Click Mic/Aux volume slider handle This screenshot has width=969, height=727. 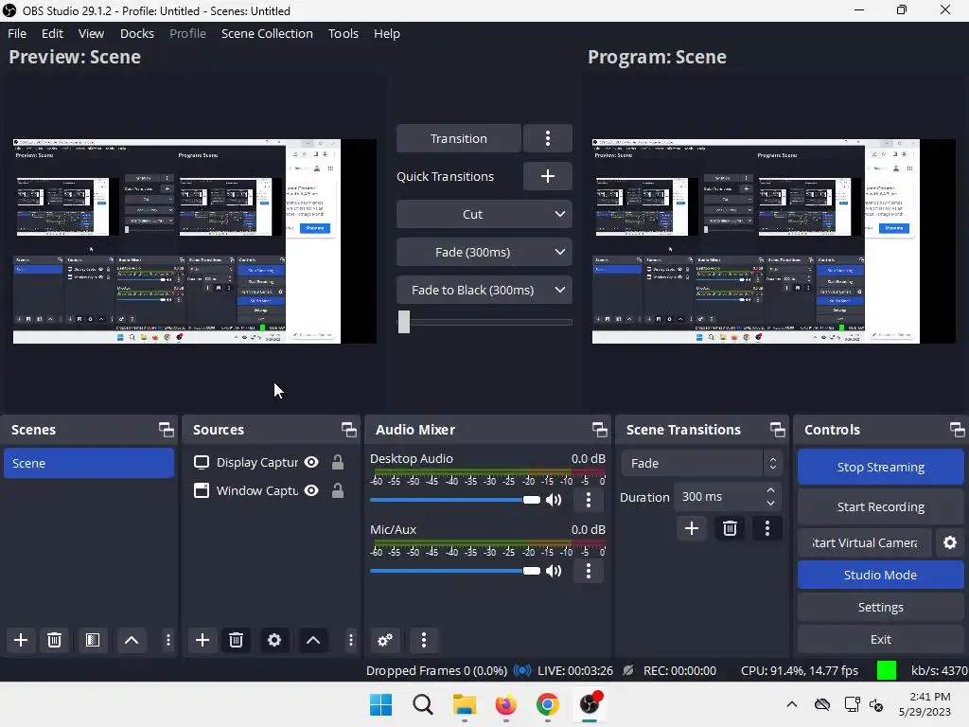coord(532,571)
